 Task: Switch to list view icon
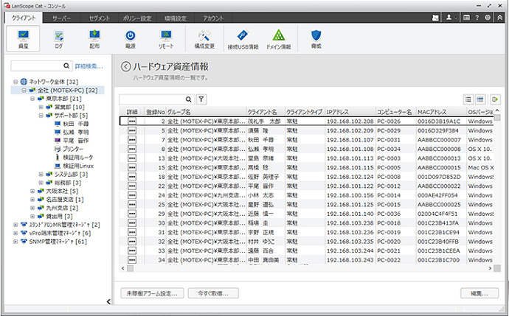point(468,99)
